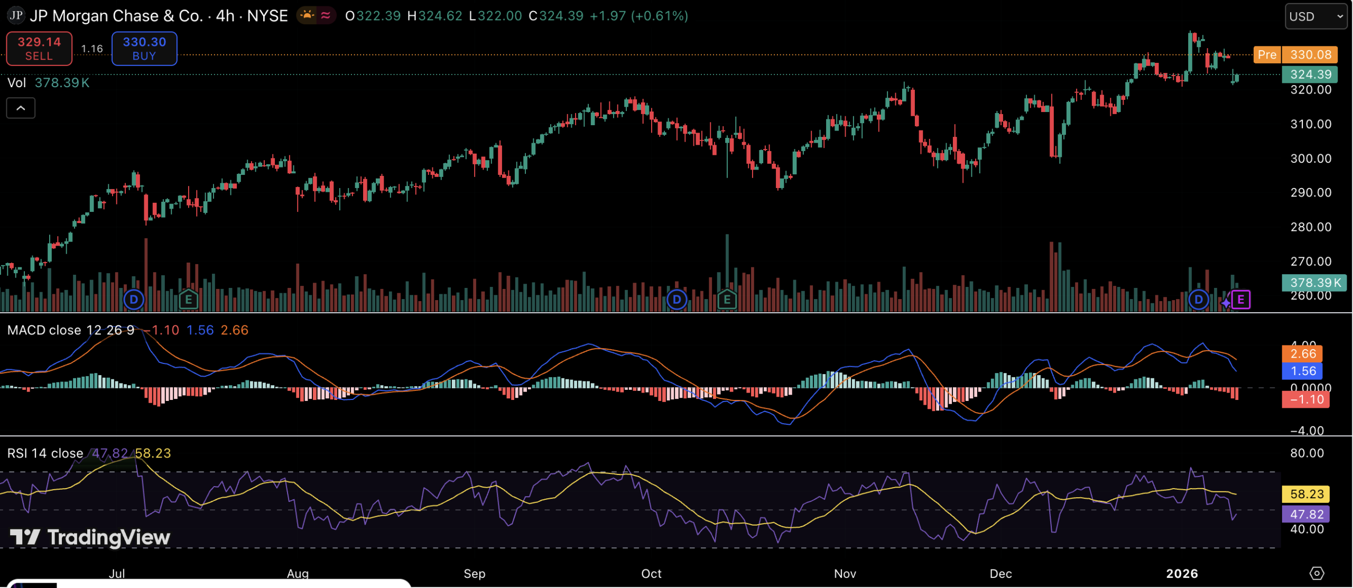Click the purple sparkle icon near the latest candle
The height and width of the screenshot is (588, 1353).
1225,302
